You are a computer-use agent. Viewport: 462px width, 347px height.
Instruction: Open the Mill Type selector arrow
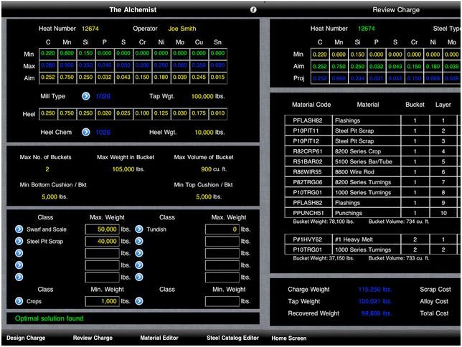pyautogui.click(x=86, y=95)
